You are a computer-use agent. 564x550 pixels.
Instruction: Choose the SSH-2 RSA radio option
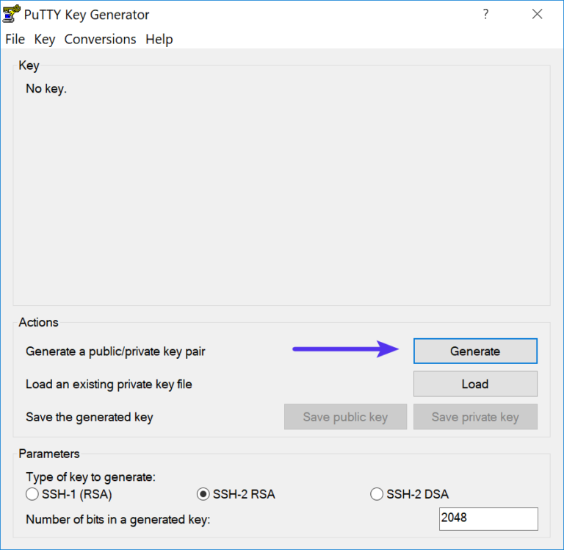point(204,494)
